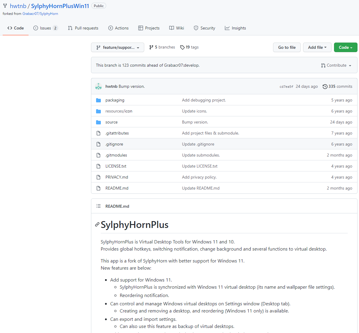Image resolution: width=359 pixels, height=333 pixels.
Task: Open the .gitignore file
Action: [114, 144]
